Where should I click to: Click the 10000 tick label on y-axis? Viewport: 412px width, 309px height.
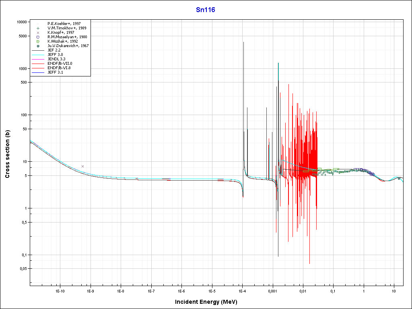click(21, 22)
